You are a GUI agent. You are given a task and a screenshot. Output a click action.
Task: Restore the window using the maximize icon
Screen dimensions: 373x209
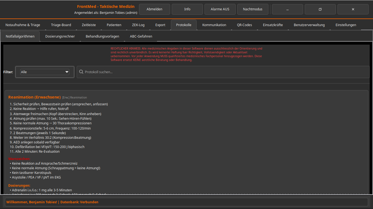tap(320, 9)
